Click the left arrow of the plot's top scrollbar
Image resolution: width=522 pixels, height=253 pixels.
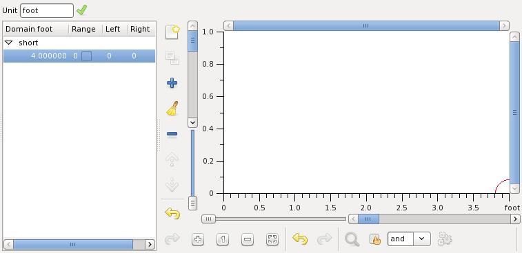click(x=228, y=25)
